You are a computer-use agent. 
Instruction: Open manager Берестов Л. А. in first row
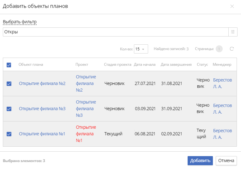point(222,83)
